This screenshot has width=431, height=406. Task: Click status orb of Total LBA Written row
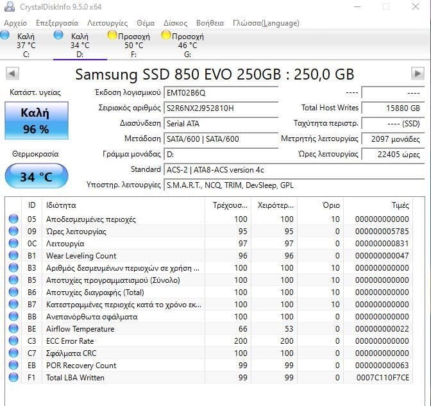(x=13, y=377)
